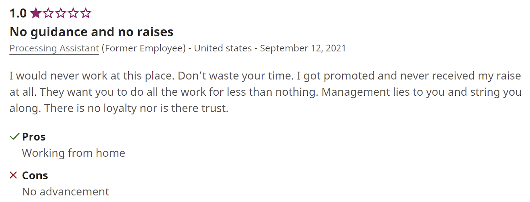Click the first line of the review body
This screenshot has width=530, height=202.
[265, 76]
